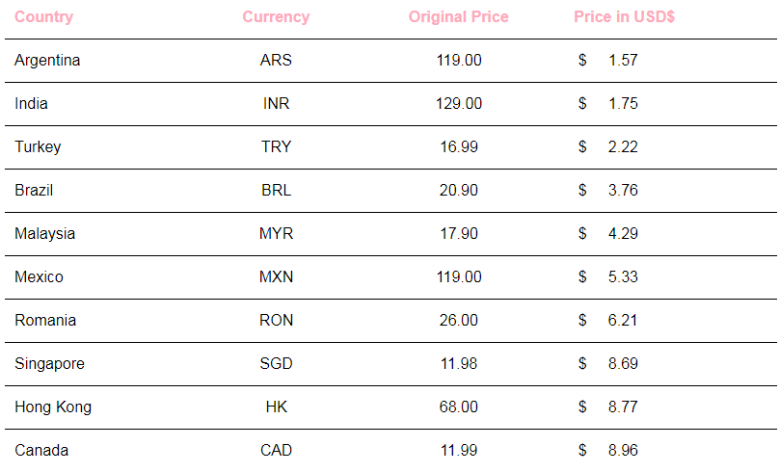The width and height of the screenshot is (780, 472).
Task: Select the MXN currency cell
Action: click(276, 276)
